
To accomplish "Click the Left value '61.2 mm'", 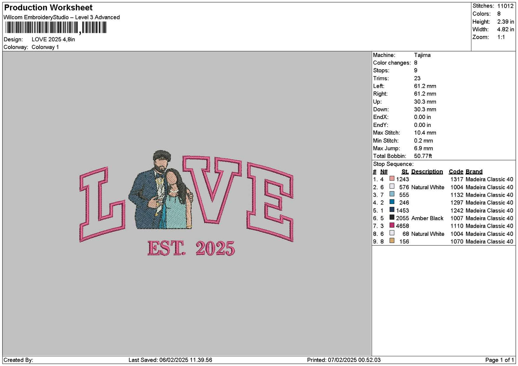I will [425, 86].
